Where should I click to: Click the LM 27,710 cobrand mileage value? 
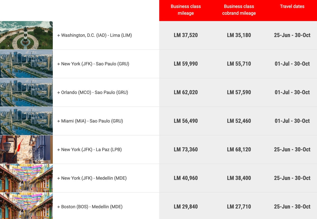pos(239,207)
